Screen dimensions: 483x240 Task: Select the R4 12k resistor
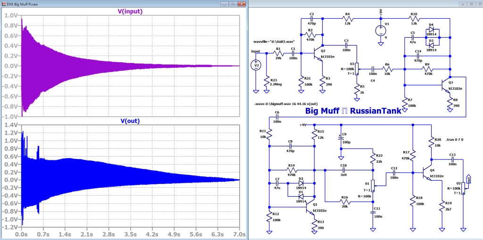(x=348, y=19)
